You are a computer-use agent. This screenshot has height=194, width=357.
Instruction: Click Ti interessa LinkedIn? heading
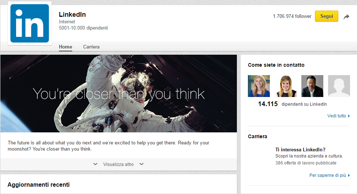coord(300,150)
